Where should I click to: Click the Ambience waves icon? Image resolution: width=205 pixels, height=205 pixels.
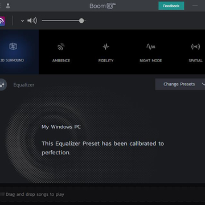[61, 47]
